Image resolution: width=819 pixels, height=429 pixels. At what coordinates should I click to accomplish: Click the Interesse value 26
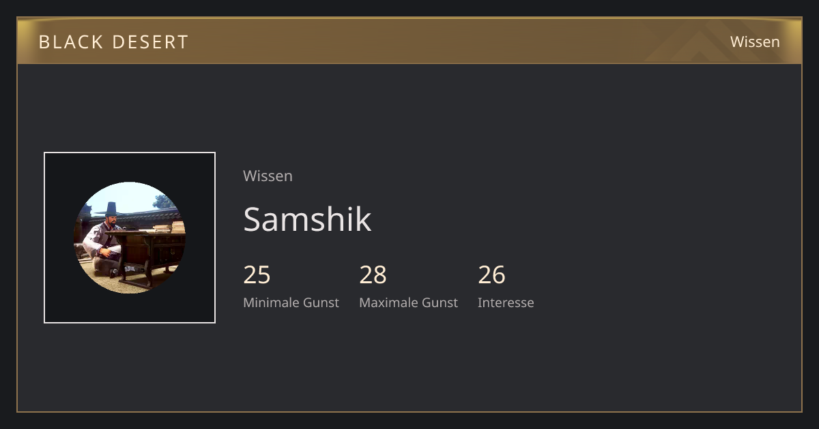(491, 275)
